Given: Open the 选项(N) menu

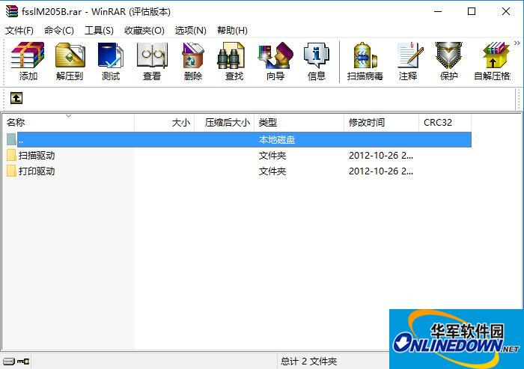Looking at the screenshot, I should pos(190,31).
